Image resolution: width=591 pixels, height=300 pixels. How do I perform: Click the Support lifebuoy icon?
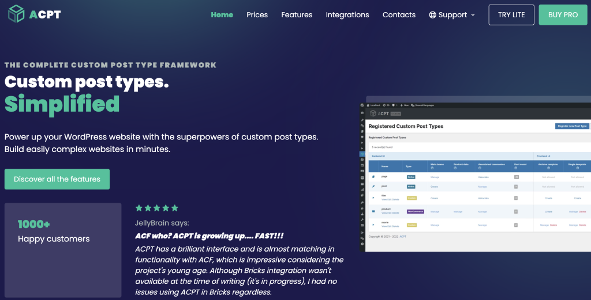pos(433,15)
